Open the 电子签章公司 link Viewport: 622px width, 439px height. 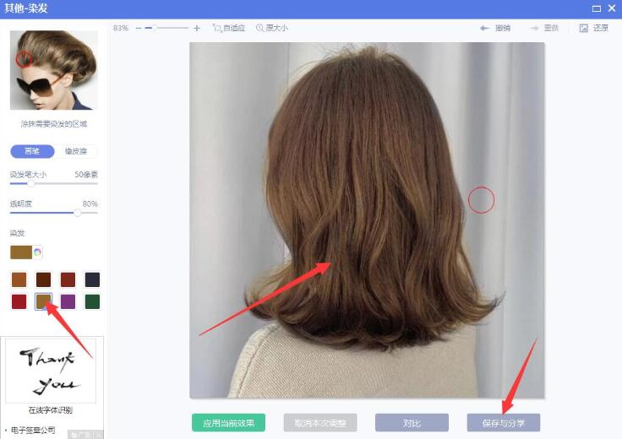(33, 430)
